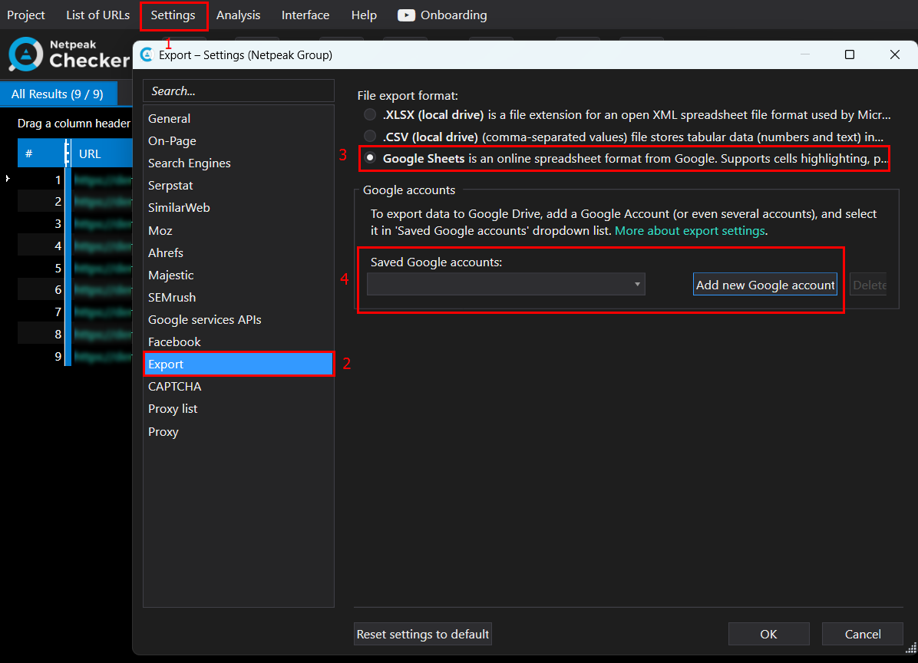Open the Facebook settings section

coord(239,341)
